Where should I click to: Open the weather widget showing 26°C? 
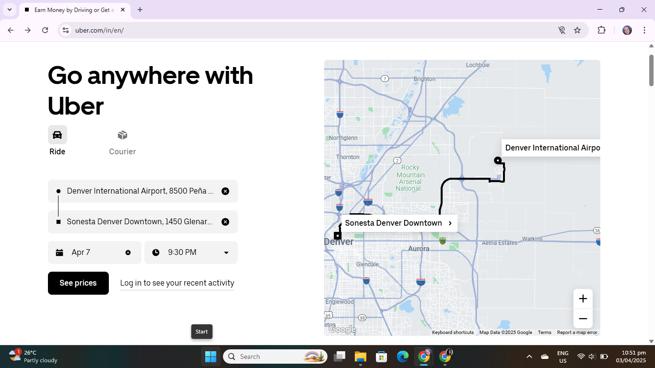[33, 356]
